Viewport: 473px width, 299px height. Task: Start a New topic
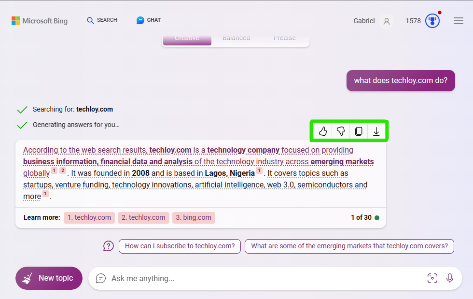(x=49, y=278)
